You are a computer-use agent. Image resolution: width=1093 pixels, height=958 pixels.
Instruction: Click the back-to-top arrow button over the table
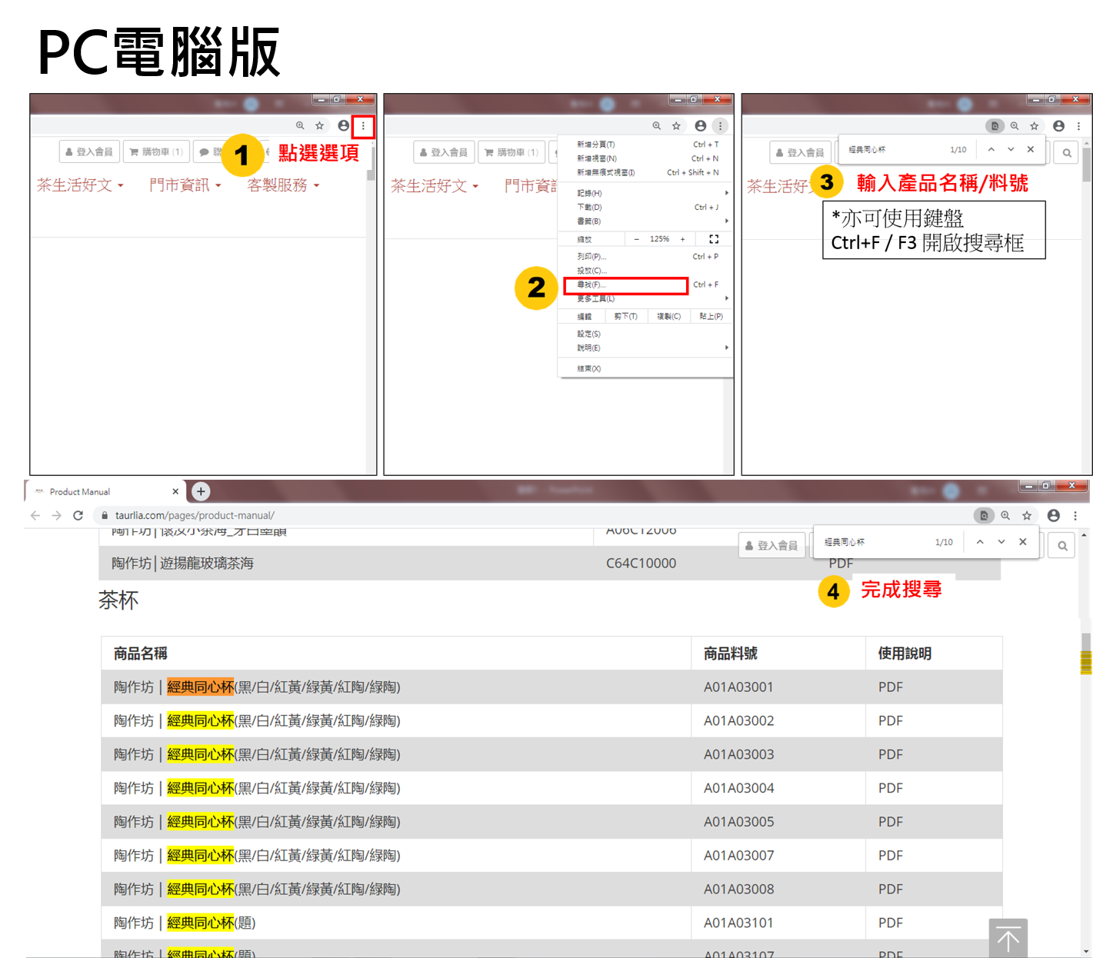[1008, 938]
